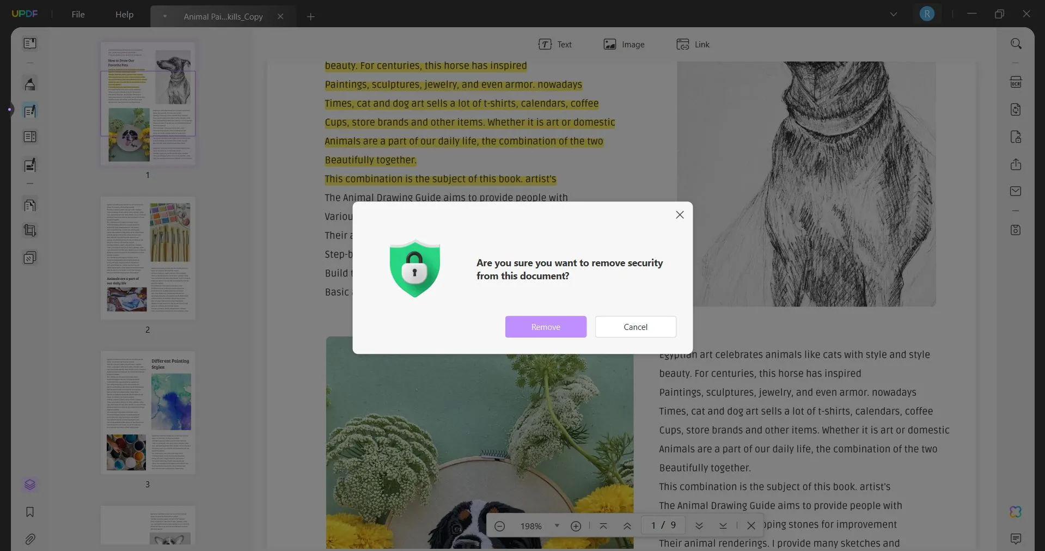The width and height of the screenshot is (1045, 551).
Task: Open the Layers panel icon
Action: 30,485
